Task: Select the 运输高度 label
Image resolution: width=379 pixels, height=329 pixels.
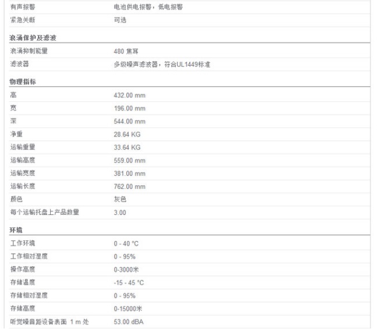Action: (x=22, y=160)
